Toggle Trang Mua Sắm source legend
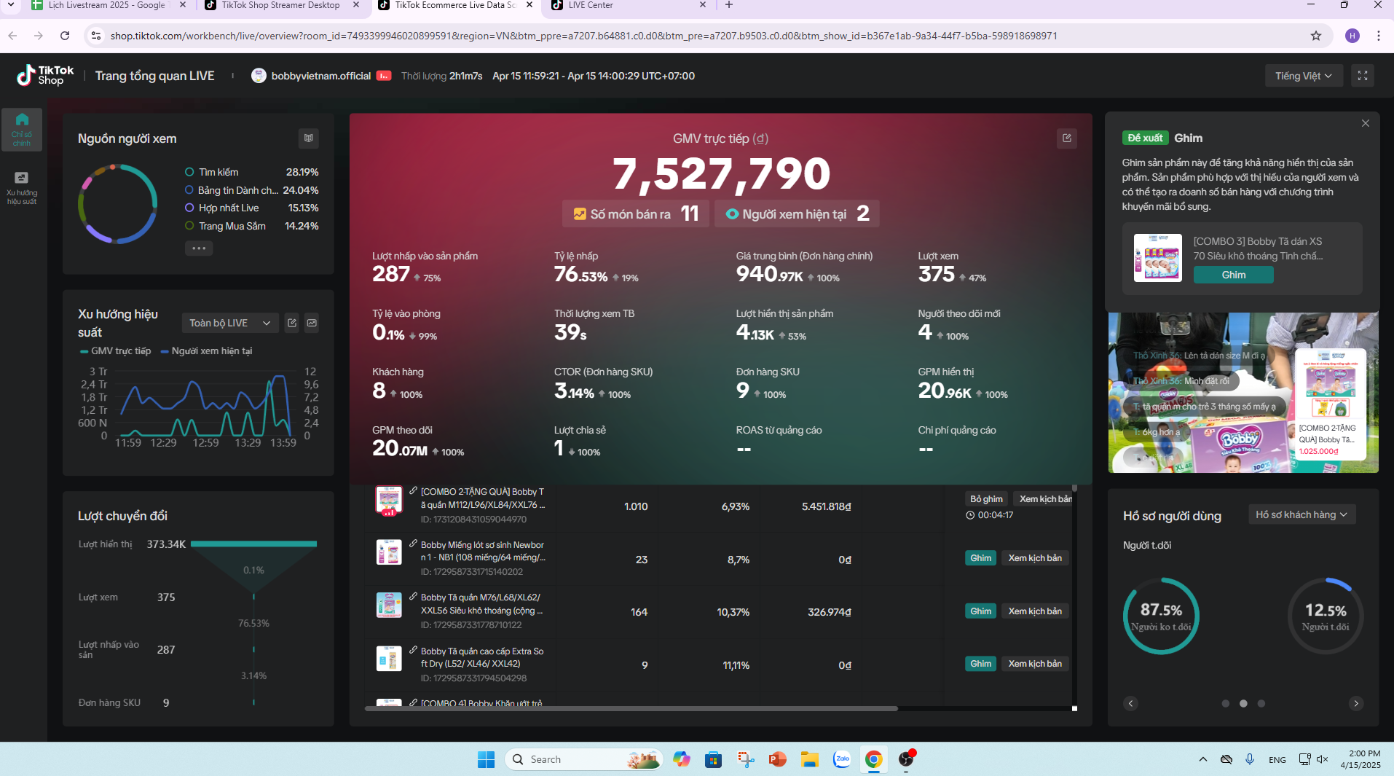Screen dimensions: 1394x776 pos(225,226)
